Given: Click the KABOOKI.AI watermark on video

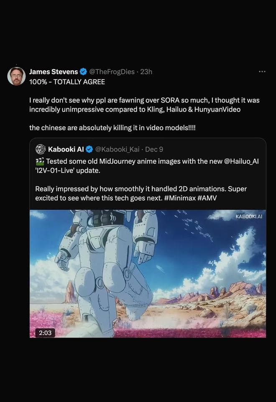Looking at the screenshot, I should (x=249, y=217).
